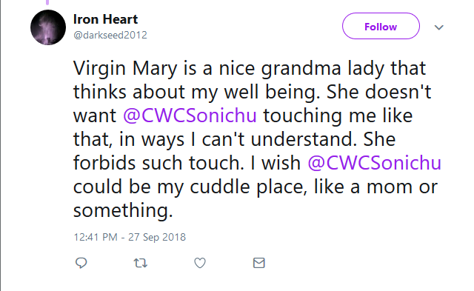Click tweet text 'thinks about my well being'
Viewport: 474px width, 291px height.
pos(197,92)
